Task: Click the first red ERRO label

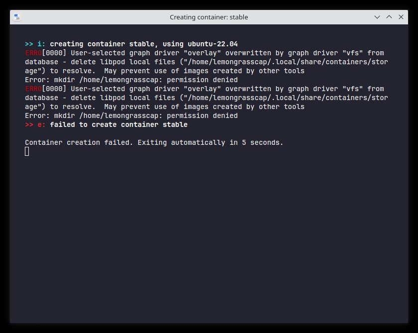Action: 33,53
